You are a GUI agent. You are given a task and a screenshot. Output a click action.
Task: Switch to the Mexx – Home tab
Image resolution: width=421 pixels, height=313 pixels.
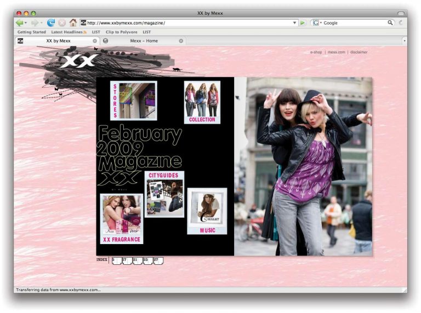click(144, 40)
